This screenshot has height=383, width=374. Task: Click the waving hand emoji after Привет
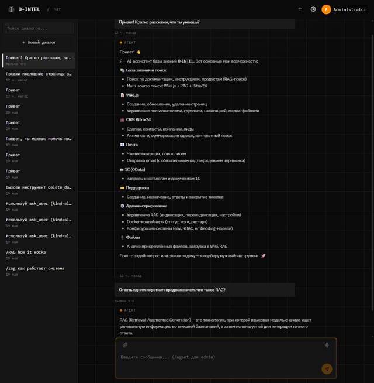pyautogui.click(x=138, y=52)
